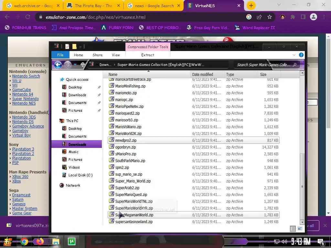Click the Chrome address bar URL

click(95, 17)
